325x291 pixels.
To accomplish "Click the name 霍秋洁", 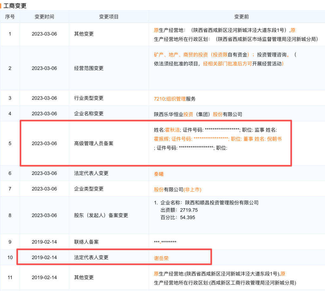I will pos(172,130).
